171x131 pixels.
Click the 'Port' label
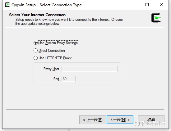(x=56, y=79)
